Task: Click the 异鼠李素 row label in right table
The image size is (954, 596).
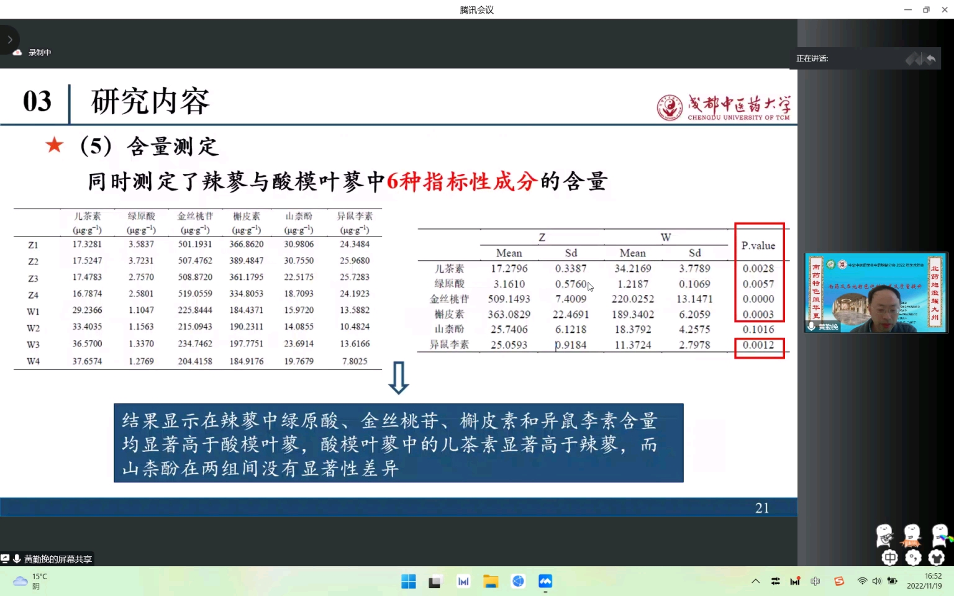Action: tap(450, 345)
